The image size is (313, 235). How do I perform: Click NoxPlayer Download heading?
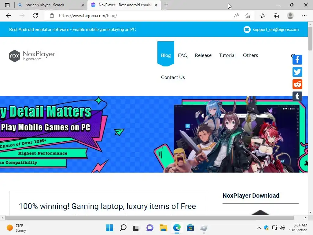coord(251,196)
